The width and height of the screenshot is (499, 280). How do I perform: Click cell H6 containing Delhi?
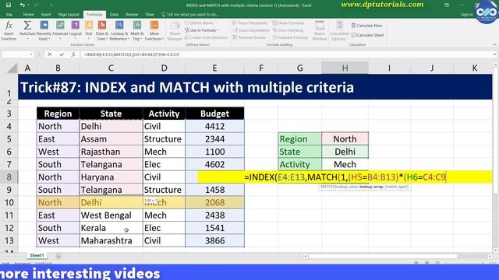click(x=345, y=152)
